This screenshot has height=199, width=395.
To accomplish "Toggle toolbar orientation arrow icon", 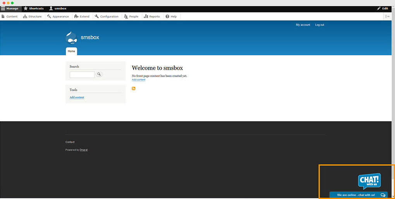I will click(x=387, y=16).
